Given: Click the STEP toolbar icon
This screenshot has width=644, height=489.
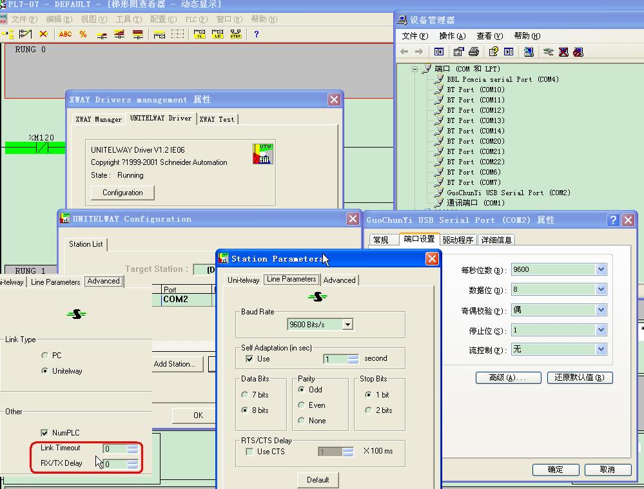Looking at the screenshot, I should pyautogui.click(x=235, y=34).
